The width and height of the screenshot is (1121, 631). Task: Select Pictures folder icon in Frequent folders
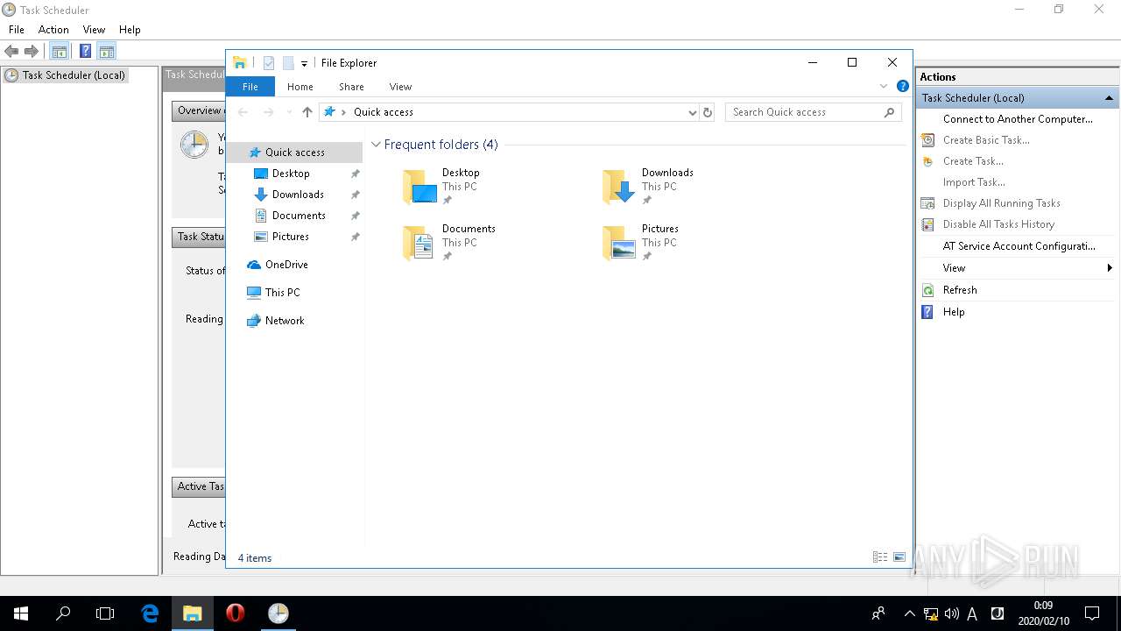(x=619, y=243)
